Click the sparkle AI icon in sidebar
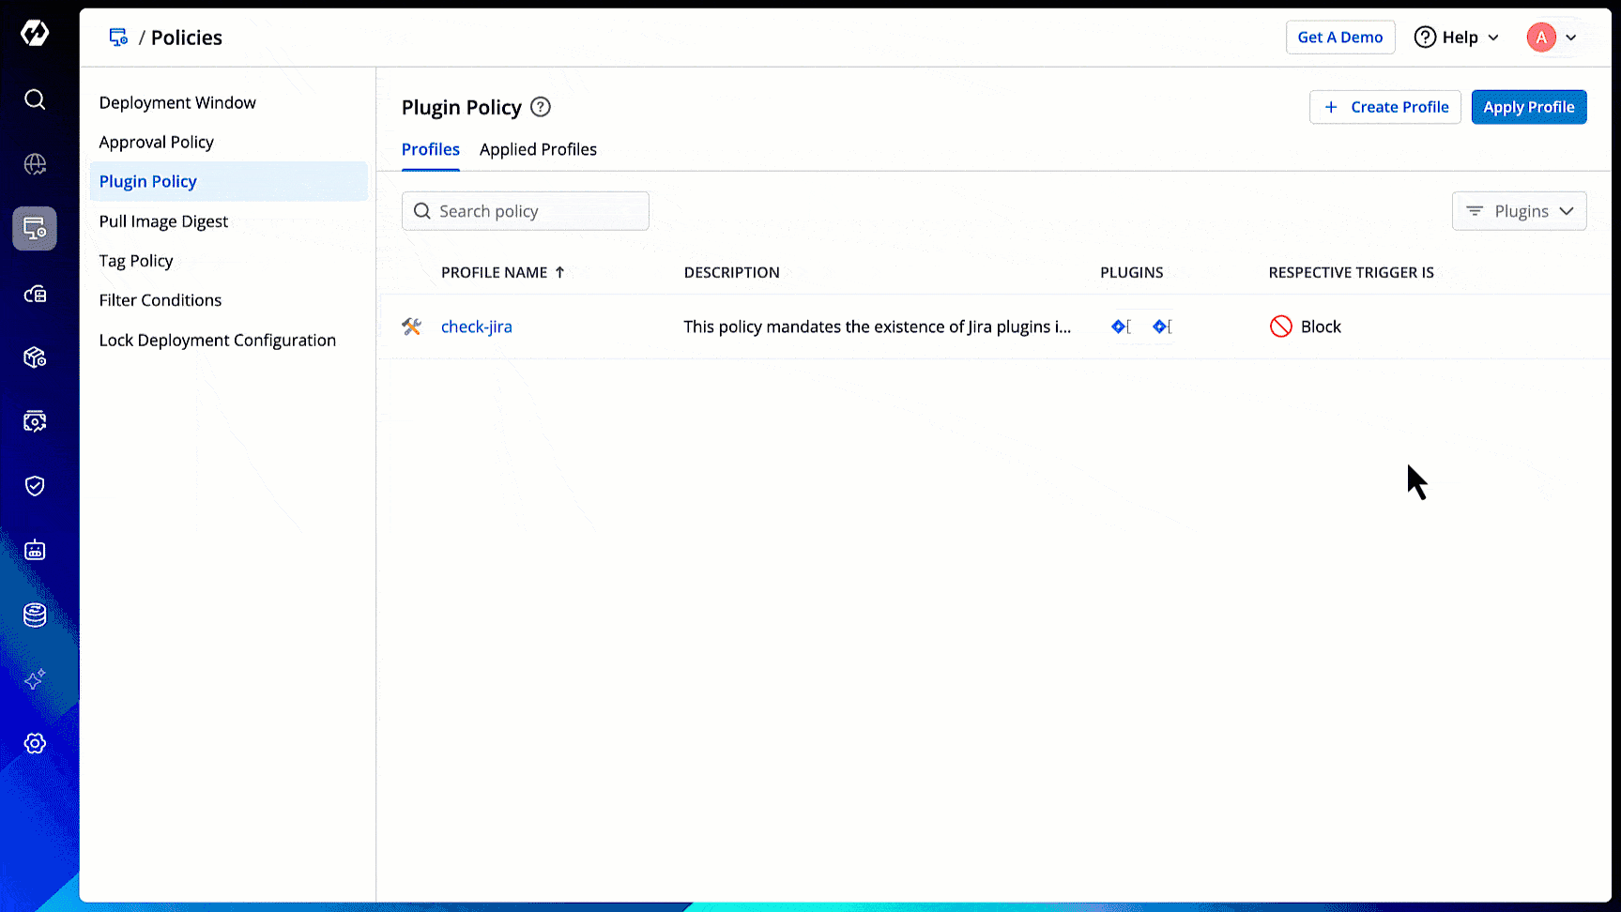 [x=35, y=679]
